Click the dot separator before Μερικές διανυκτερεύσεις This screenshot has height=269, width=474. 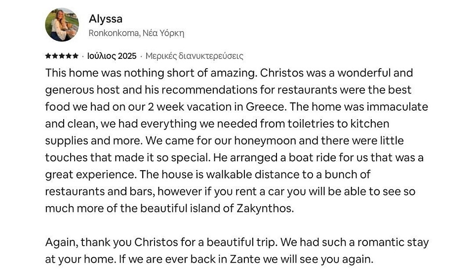[x=141, y=56]
